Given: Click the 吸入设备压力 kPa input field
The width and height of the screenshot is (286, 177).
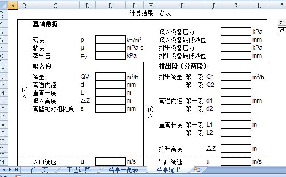Looking at the screenshot, I should coord(236,32).
